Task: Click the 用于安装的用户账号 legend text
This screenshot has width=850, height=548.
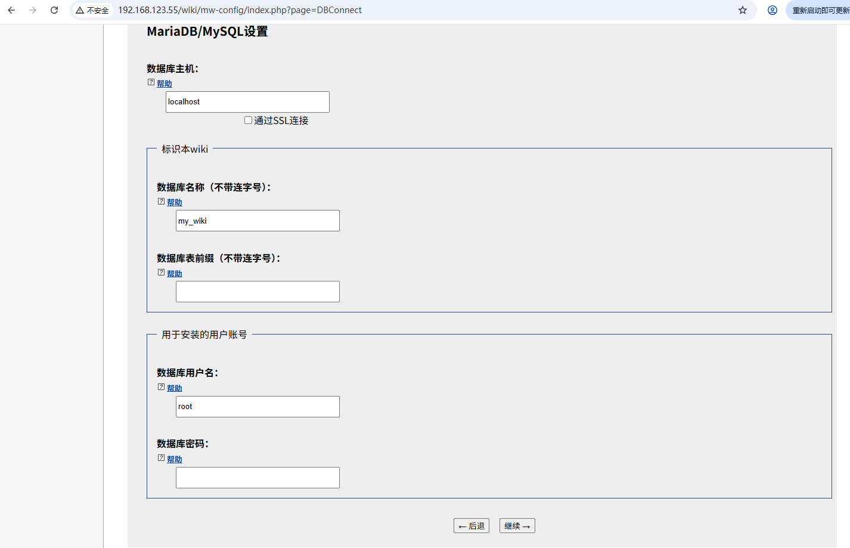Action: click(x=204, y=335)
